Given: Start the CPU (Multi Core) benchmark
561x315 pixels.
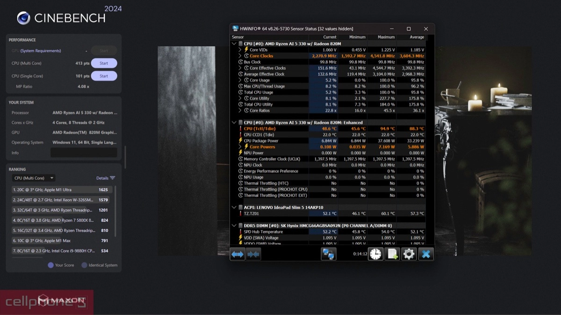Looking at the screenshot, I should click(104, 63).
